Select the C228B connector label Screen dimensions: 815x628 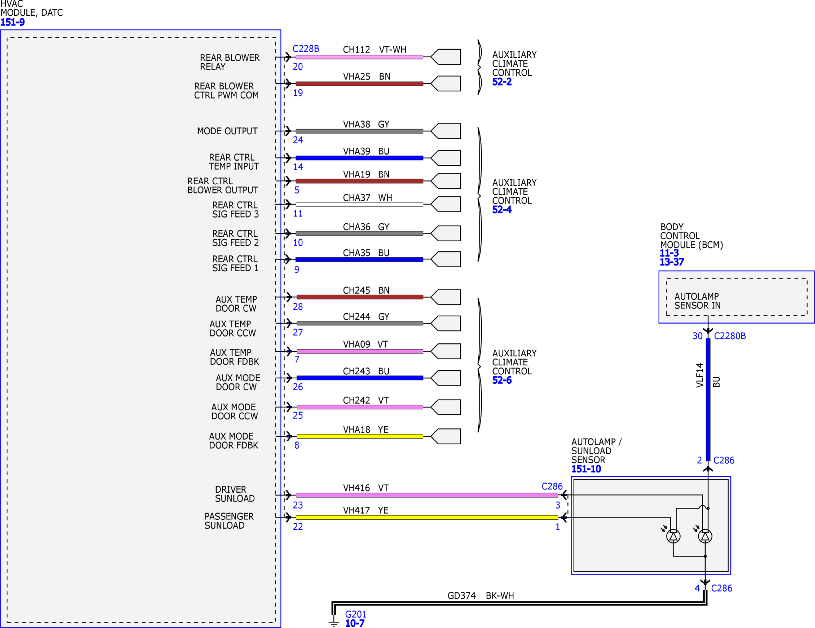306,49
